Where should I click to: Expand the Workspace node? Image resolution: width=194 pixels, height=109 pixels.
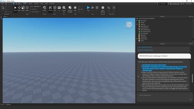click(x=137, y=21)
